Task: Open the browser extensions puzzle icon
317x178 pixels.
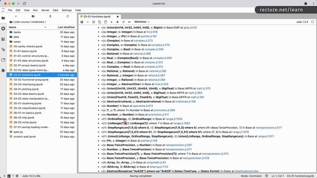Action: click(x=306, y=3)
